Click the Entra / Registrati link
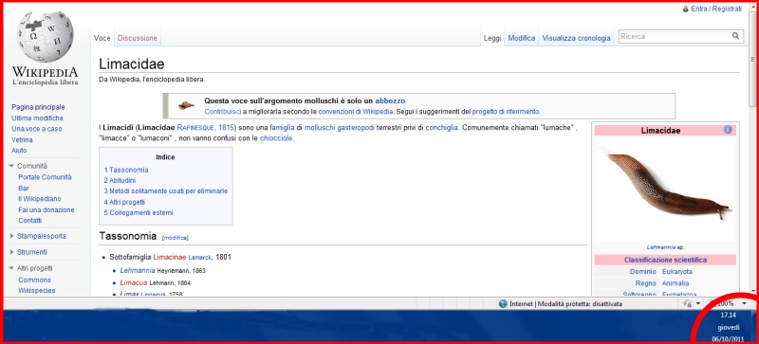The width and height of the screenshot is (759, 344). [x=716, y=9]
